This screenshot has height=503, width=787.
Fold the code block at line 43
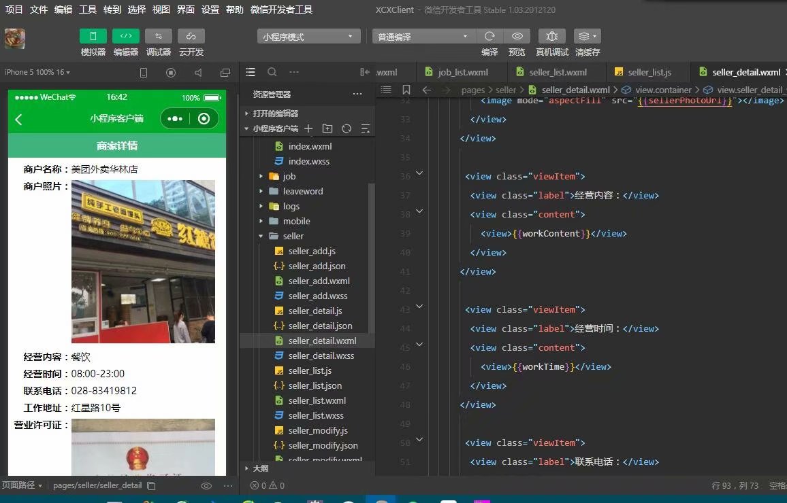419,306
